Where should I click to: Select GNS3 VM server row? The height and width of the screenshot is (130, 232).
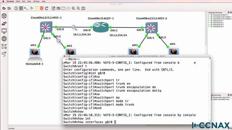(x=221, y=100)
